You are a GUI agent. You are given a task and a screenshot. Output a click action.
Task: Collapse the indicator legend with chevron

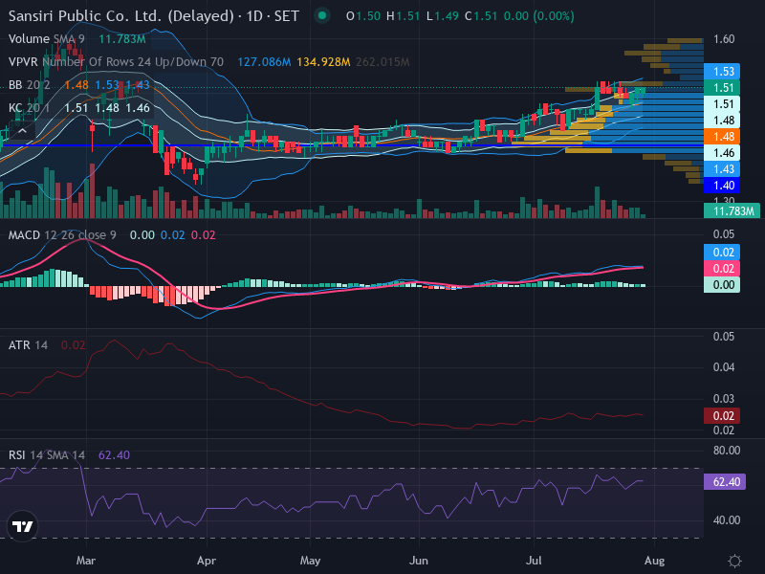click(x=22, y=131)
